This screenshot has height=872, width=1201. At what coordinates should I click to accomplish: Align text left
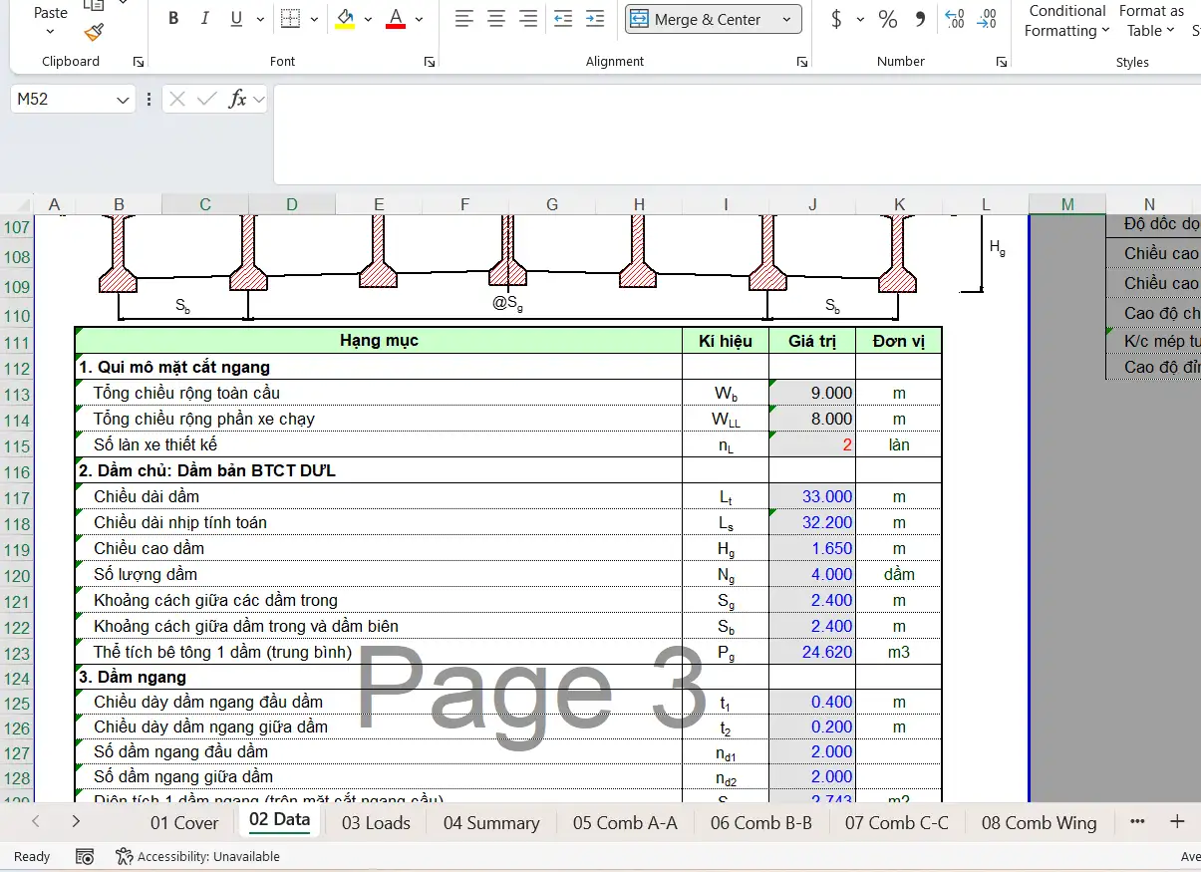pyautogui.click(x=463, y=19)
